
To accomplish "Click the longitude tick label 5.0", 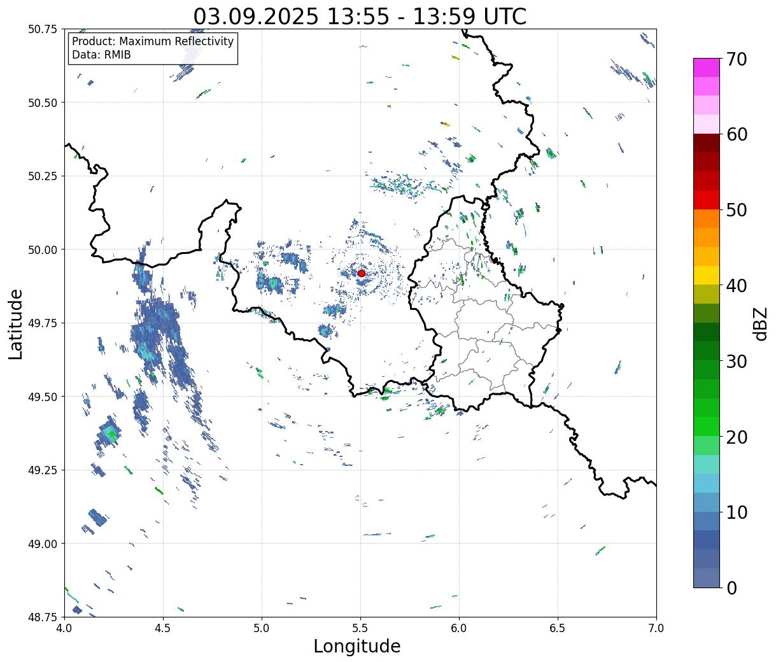I will pyautogui.click(x=262, y=628).
